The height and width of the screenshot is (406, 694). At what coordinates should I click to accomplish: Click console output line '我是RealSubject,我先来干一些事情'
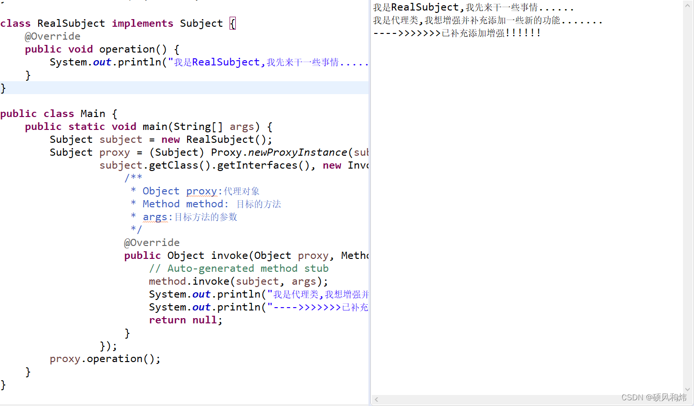point(473,7)
